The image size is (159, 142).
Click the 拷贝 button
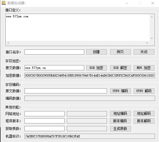(x=120, y=52)
